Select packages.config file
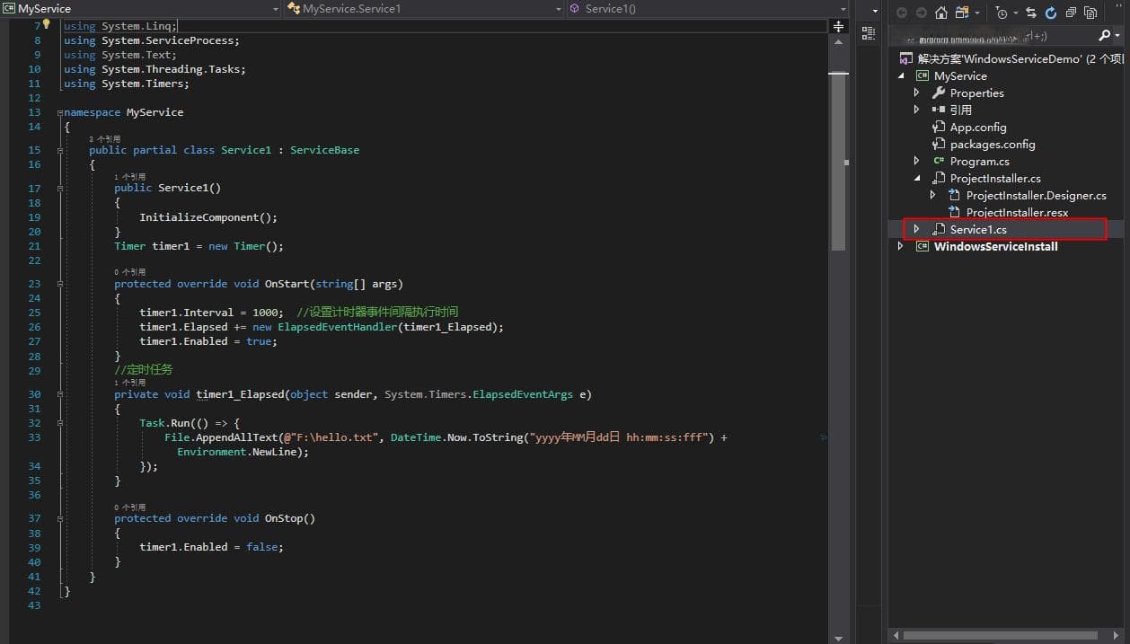The height and width of the screenshot is (644, 1130). [x=993, y=144]
